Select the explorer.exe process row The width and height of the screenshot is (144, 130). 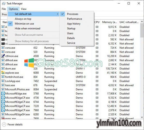[x=70, y=73]
